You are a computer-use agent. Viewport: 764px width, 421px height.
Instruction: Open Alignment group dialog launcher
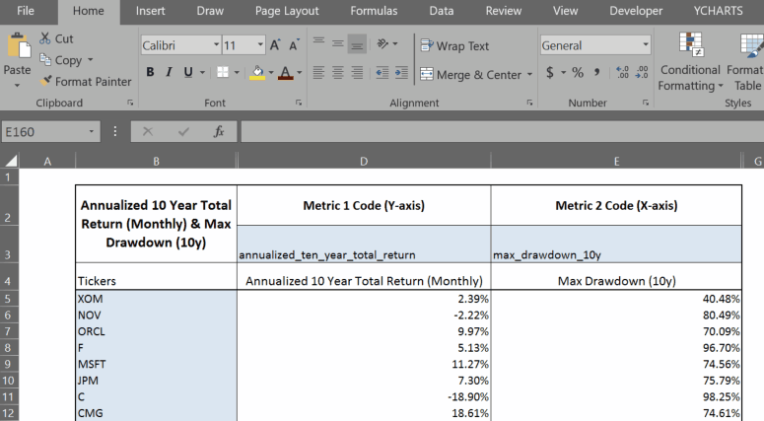pyautogui.click(x=529, y=103)
